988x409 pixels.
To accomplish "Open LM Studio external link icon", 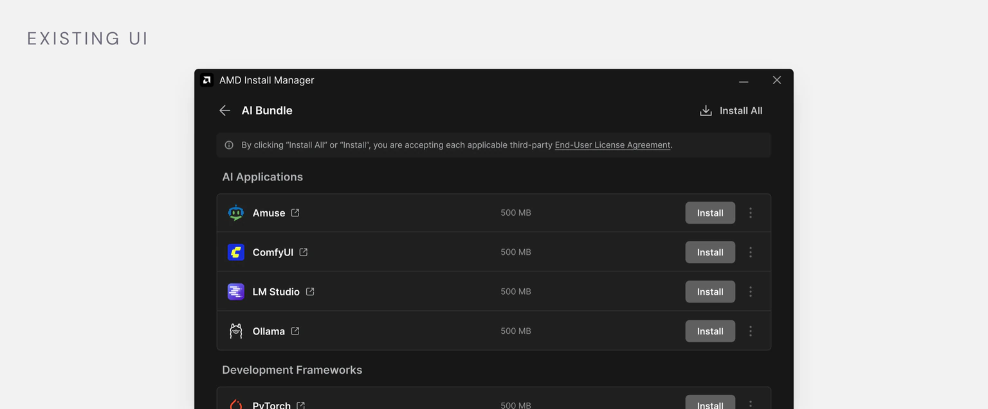I will 310,292.
